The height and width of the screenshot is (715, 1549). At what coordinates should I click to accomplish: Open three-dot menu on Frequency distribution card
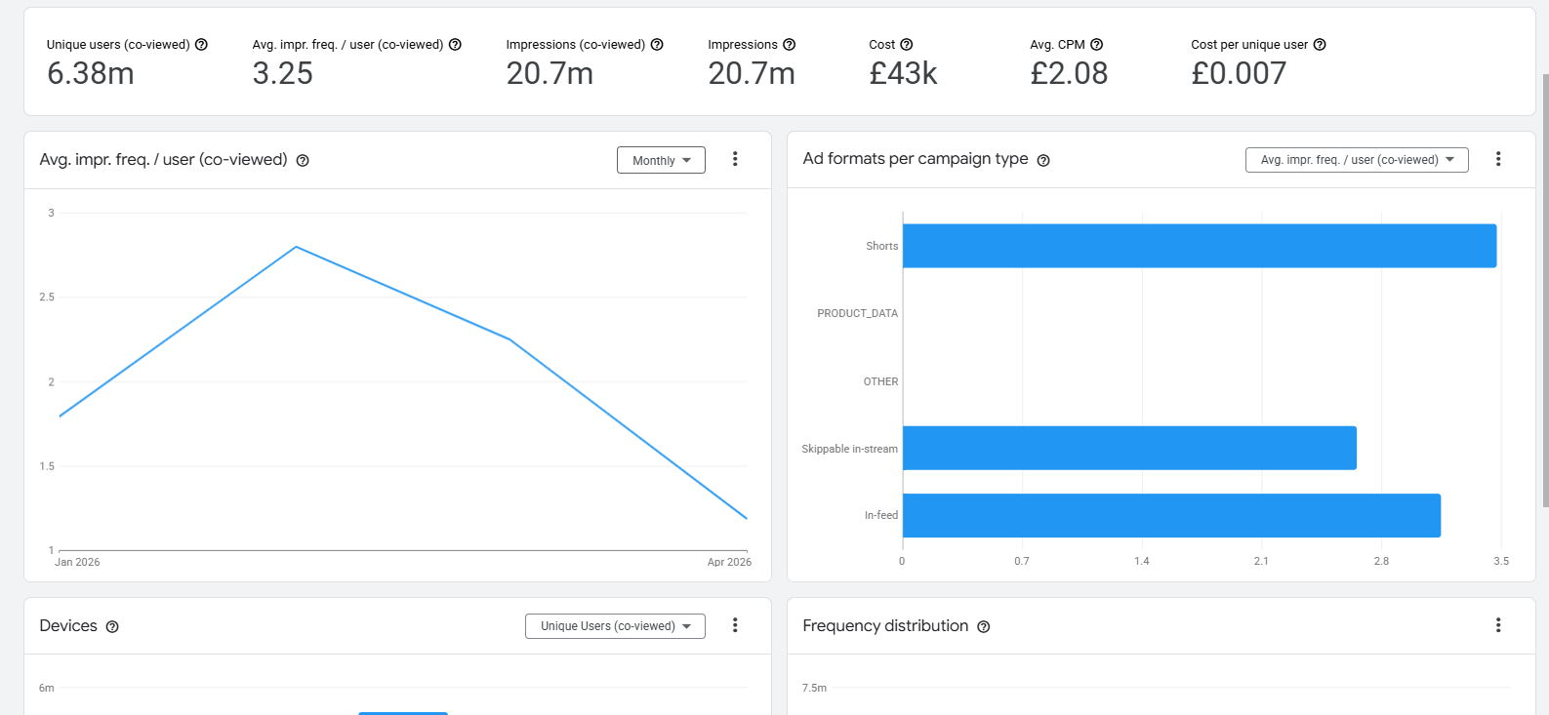1498,625
